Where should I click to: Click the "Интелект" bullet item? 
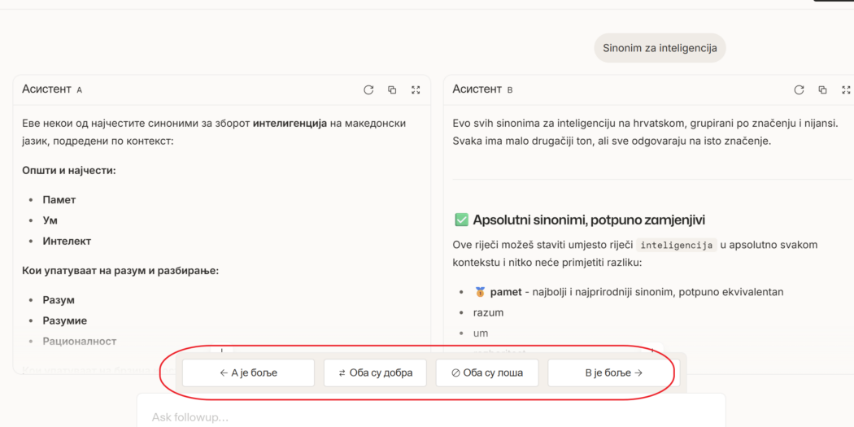67,242
